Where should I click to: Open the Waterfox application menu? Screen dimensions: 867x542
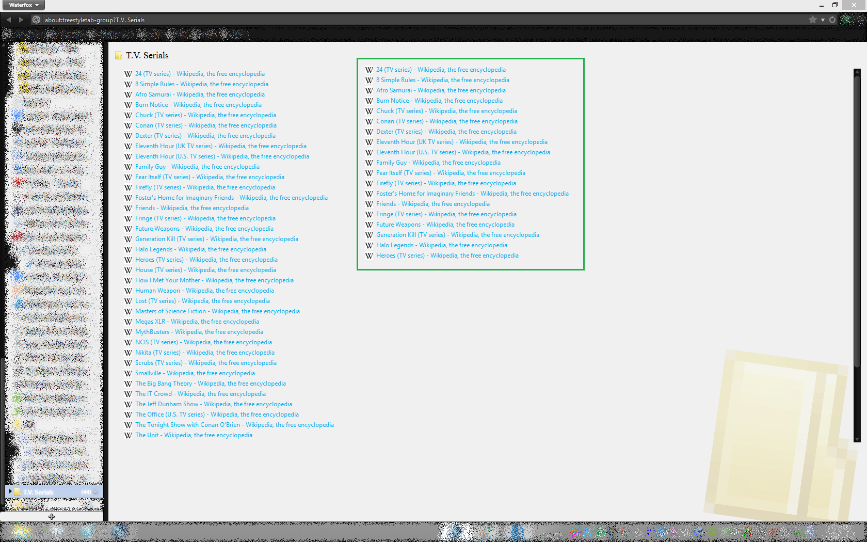23,5
